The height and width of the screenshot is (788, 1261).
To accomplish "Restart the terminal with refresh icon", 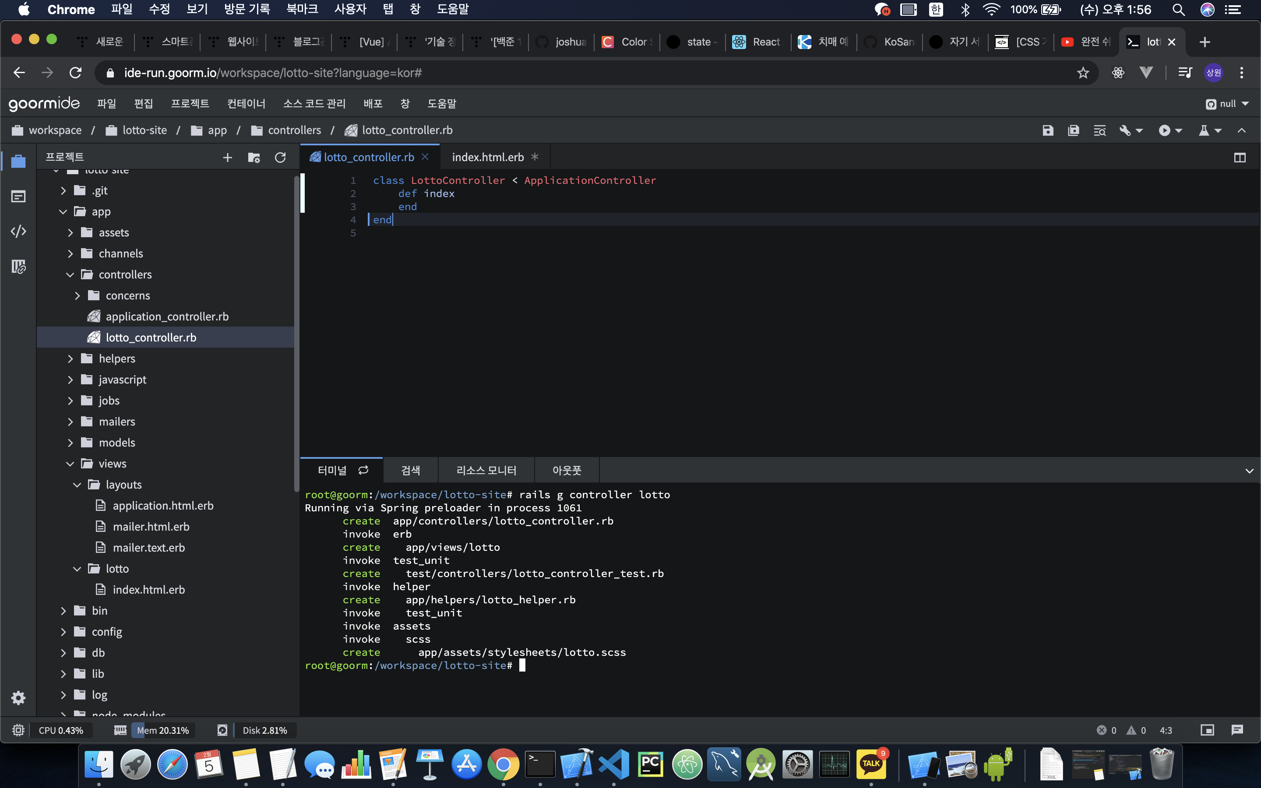I will click(363, 470).
